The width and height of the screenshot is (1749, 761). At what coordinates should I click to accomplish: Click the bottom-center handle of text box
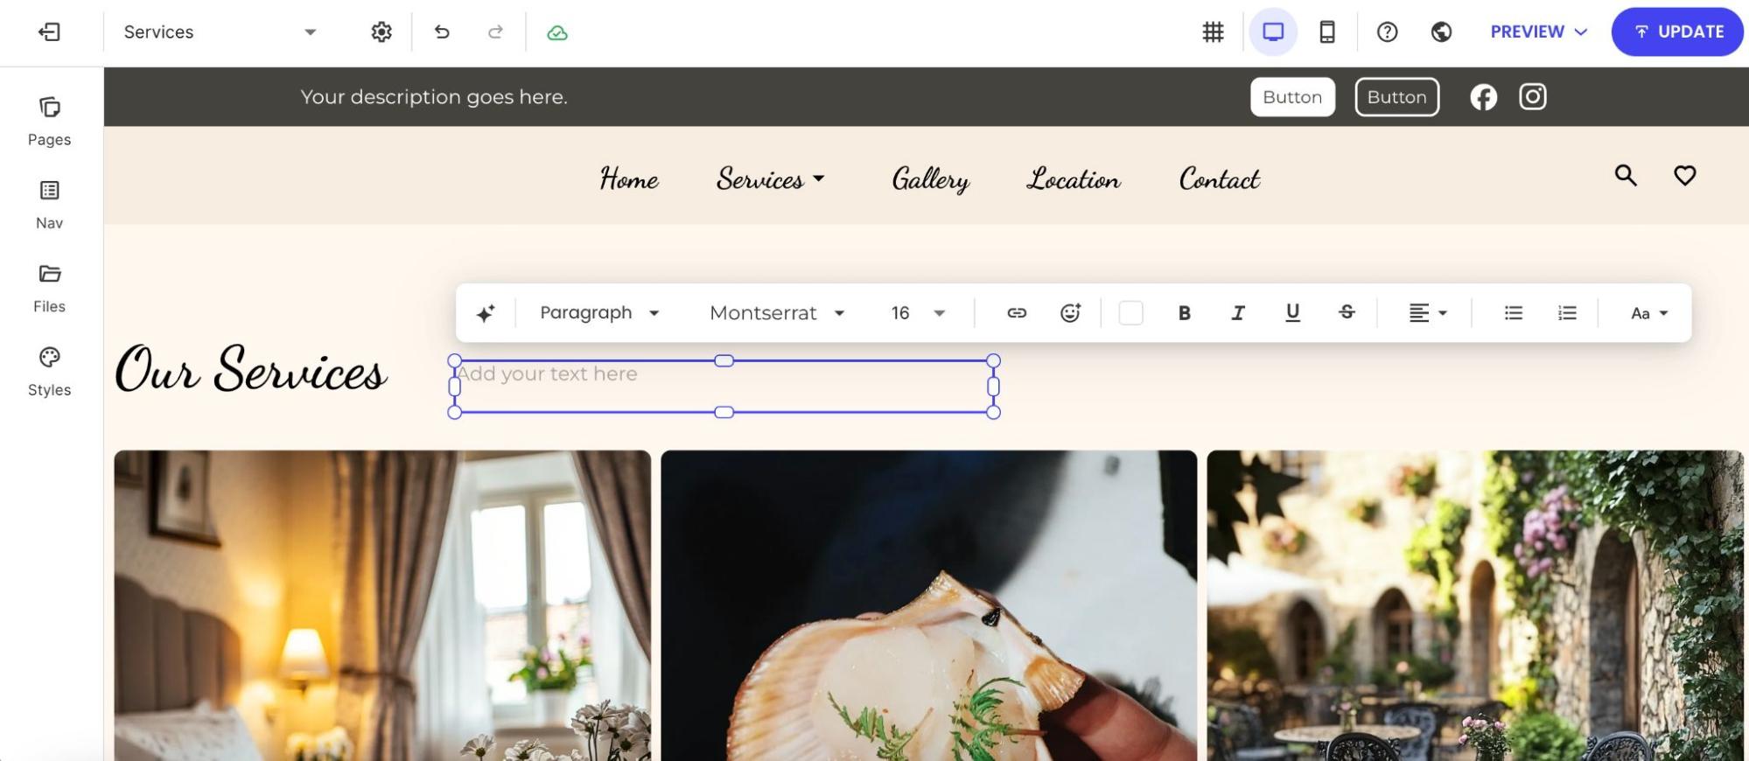(724, 412)
